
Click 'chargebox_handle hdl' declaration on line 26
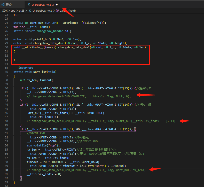54,31
